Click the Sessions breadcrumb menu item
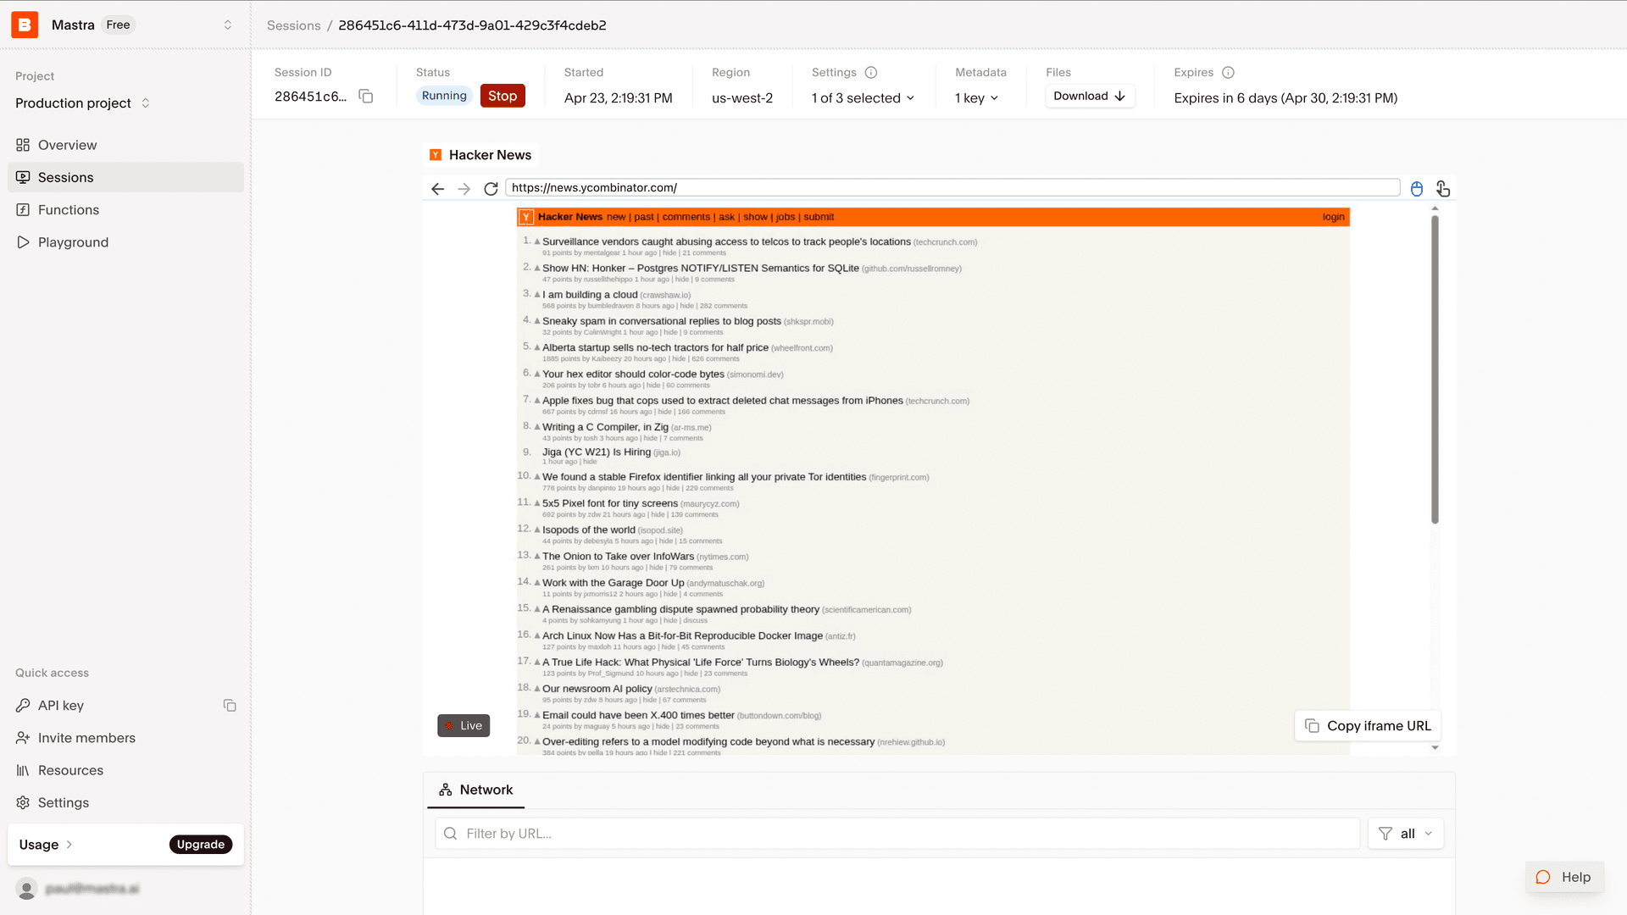Screen dimensions: 1627x915 pos(293,25)
